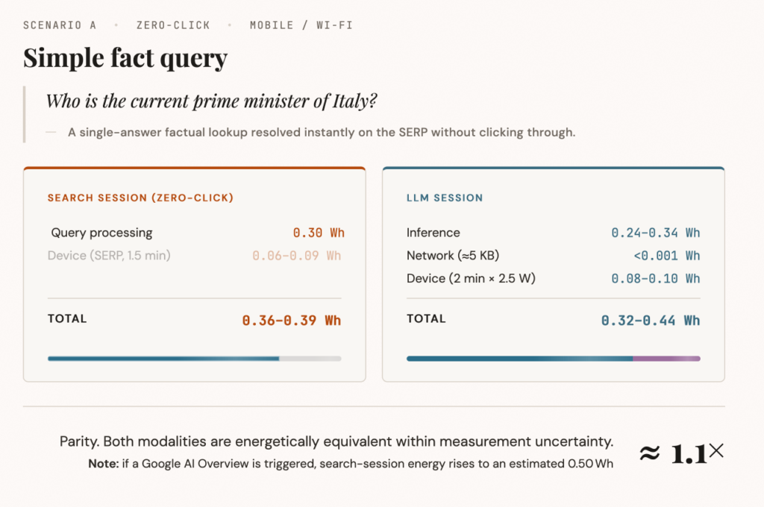The height and width of the screenshot is (507, 764).
Task: Select the MOBILE / WI-FI tag
Action: [x=301, y=25]
